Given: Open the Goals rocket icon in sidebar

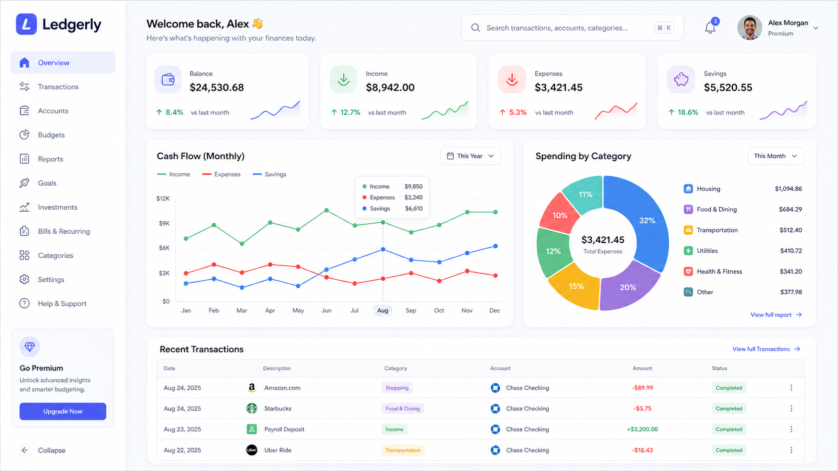Looking at the screenshot, I should coord(24,183).
